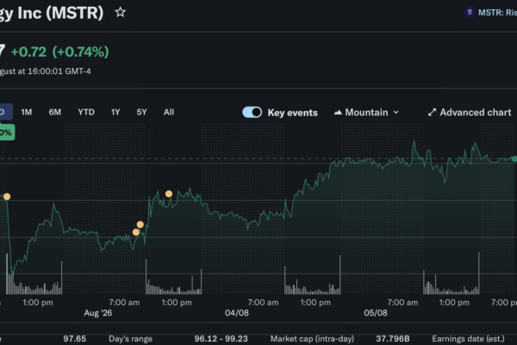
Task: Add MSTR to watchlist via star icon
Action: click(121, 13)
